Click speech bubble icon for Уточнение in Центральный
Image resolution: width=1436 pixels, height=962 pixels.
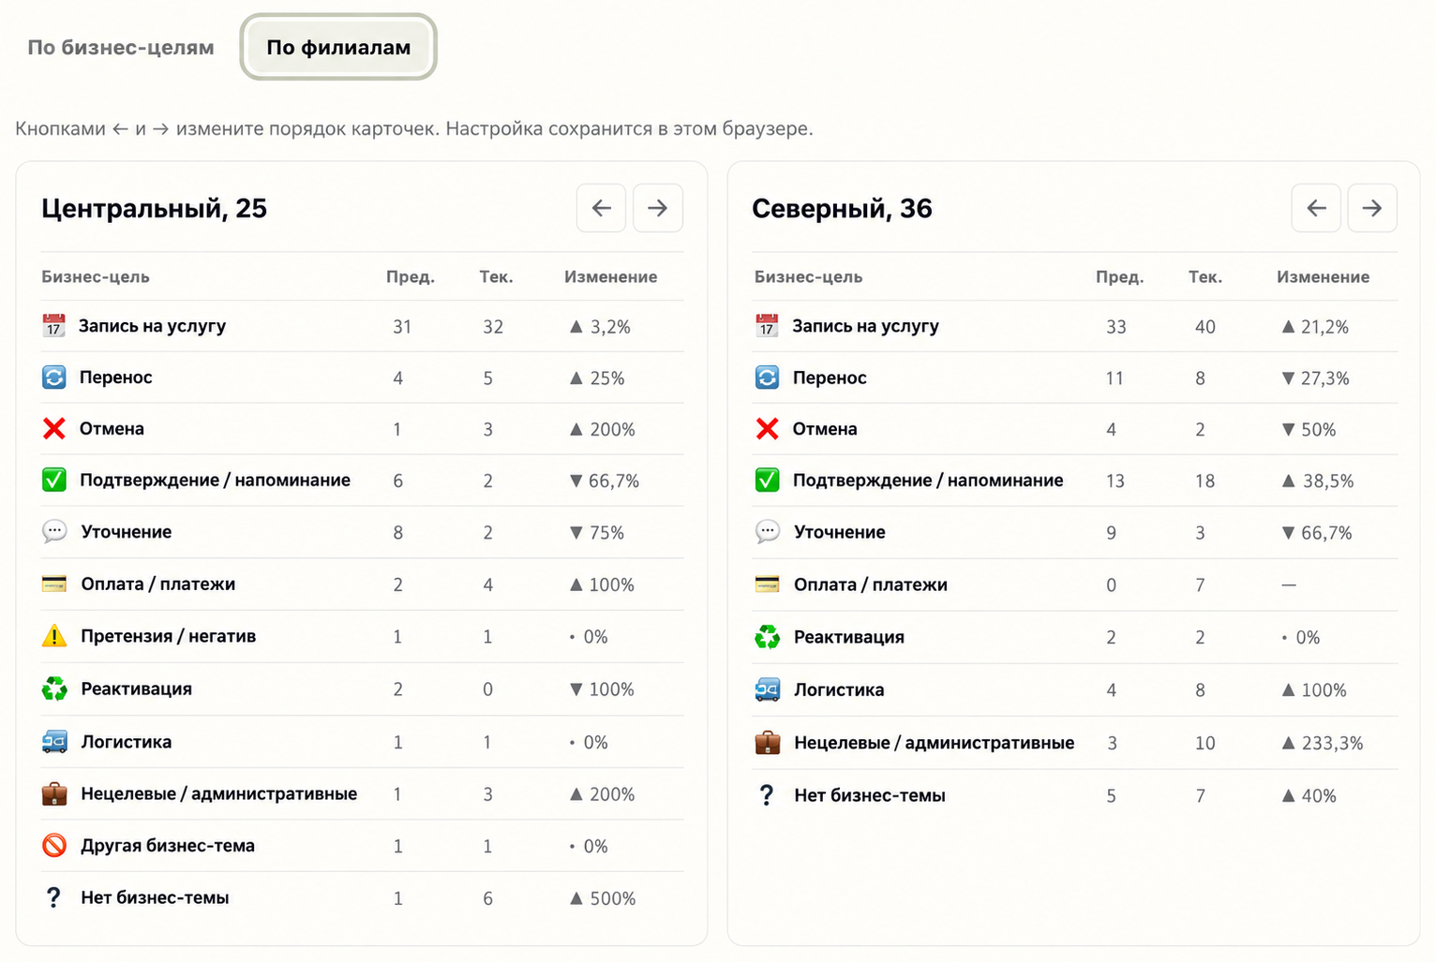[54, 532]
